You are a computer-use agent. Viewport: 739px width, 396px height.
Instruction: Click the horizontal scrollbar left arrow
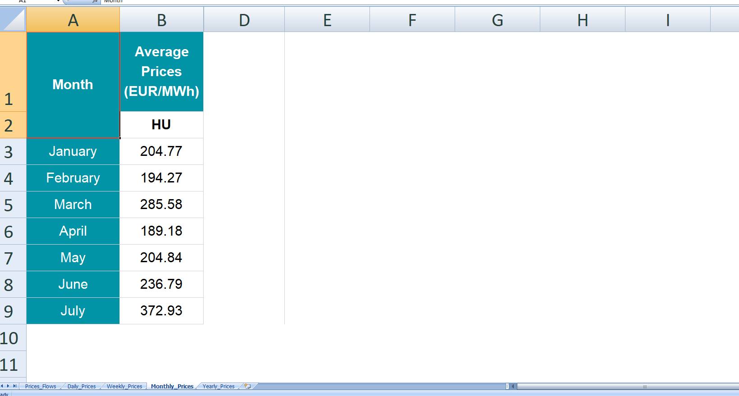513,387
